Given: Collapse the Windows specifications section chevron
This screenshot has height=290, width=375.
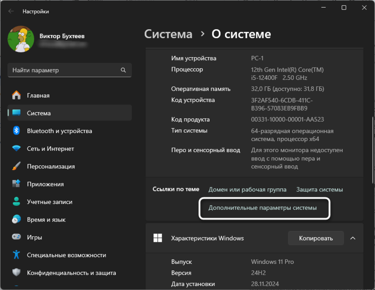Looking at the screenshot, I should (x=352, y=238).
